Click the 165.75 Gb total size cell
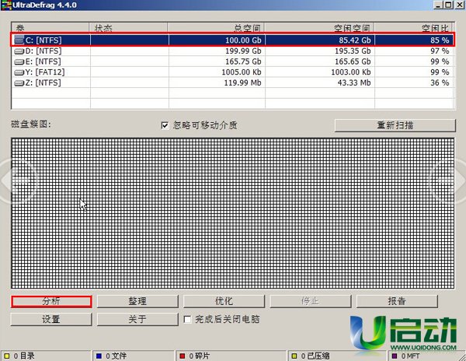Screen dimensions: 466x361 [217, 61]
